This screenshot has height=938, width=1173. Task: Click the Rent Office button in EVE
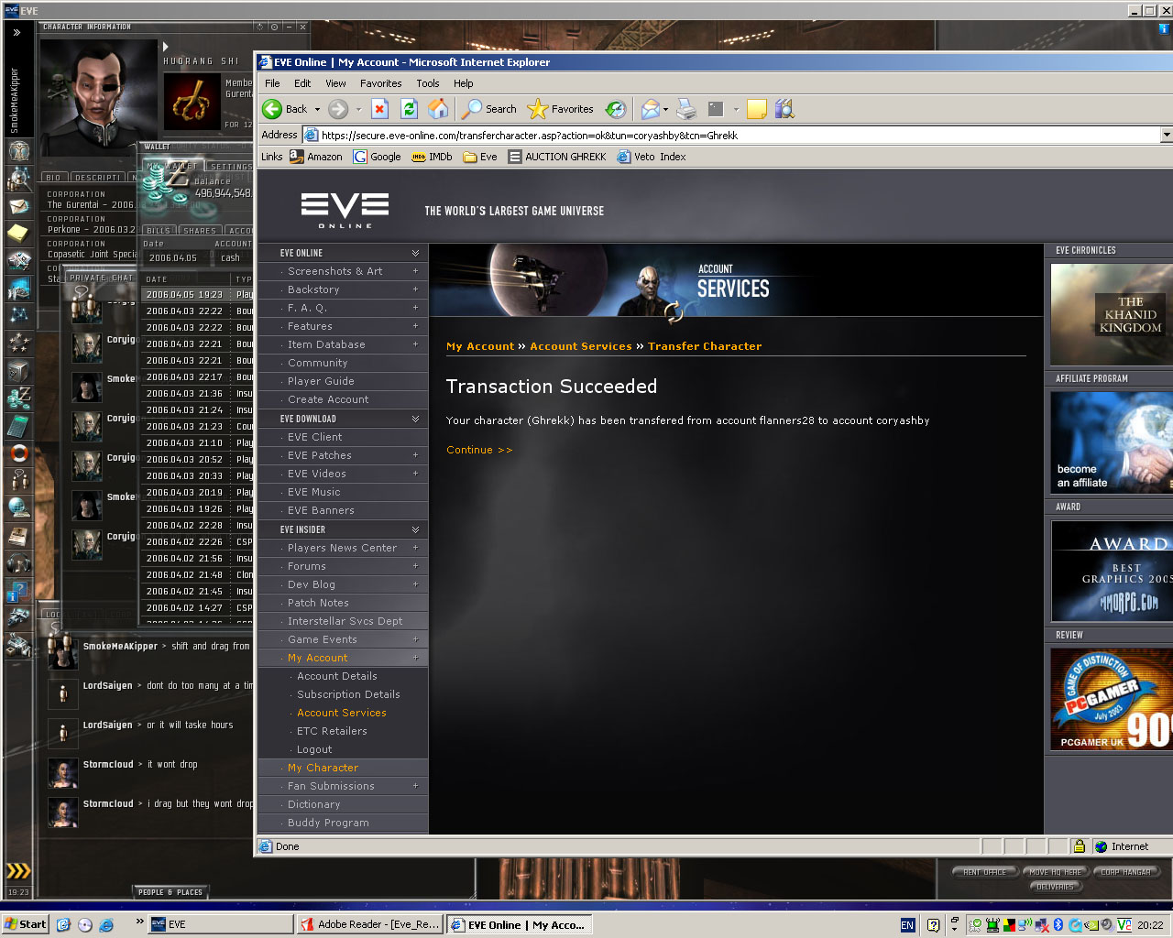(985, 872)
